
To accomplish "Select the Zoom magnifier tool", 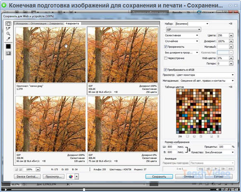I will coord(8,34).
